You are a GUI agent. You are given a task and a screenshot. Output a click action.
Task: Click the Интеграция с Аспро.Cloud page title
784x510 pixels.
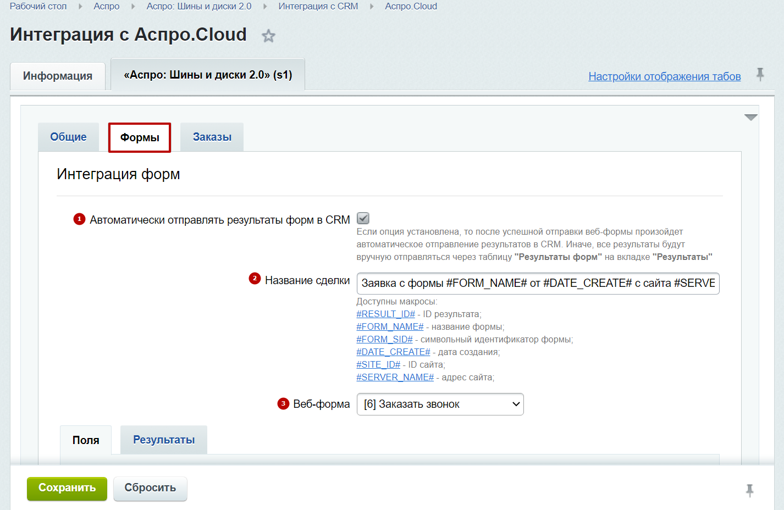click(x=128, y=35)
